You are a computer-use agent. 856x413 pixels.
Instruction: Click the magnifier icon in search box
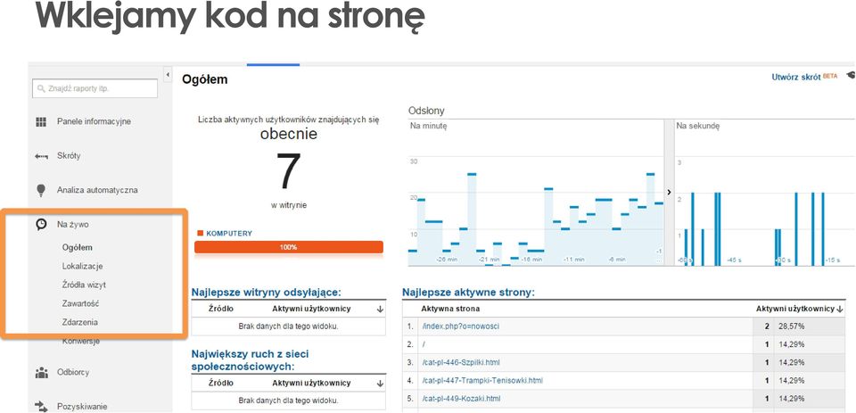[41, 88]
